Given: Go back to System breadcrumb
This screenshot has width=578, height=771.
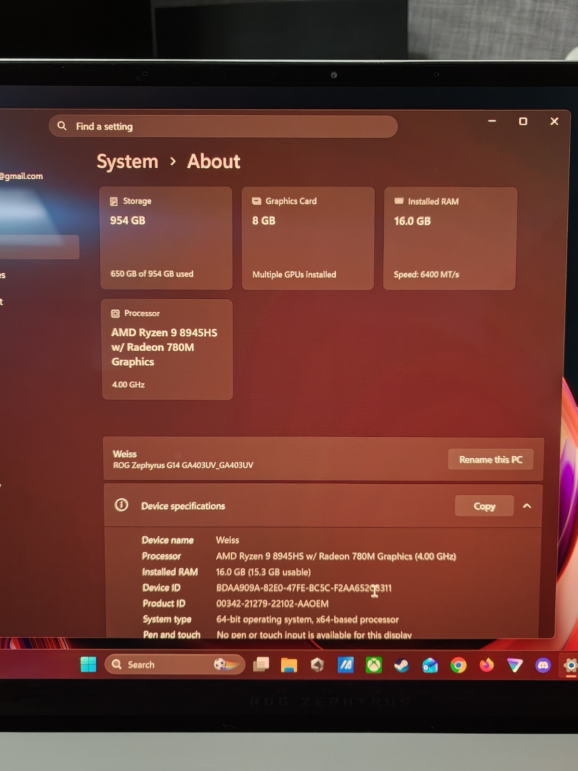Looking at the screenshot, I should coord(127,161).
